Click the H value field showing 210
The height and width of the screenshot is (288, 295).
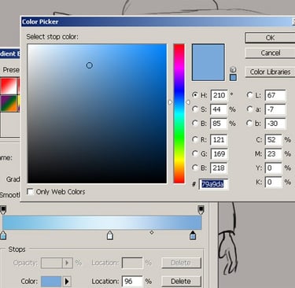pyautogui.click(x=219, y=95)
